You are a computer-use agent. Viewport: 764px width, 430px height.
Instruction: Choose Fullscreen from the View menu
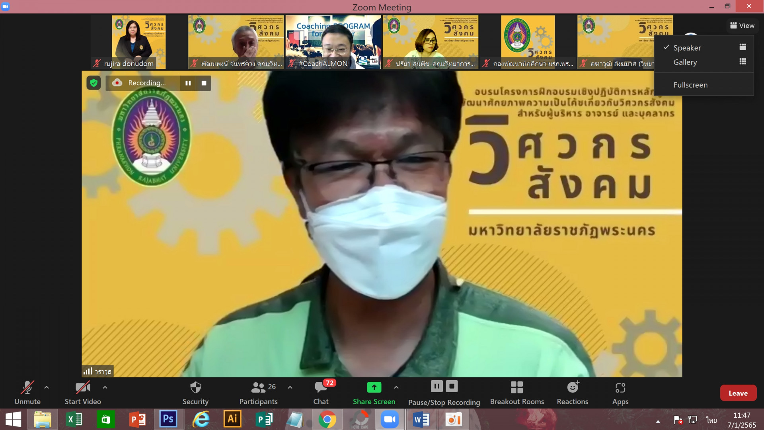(x=690, y=85)
